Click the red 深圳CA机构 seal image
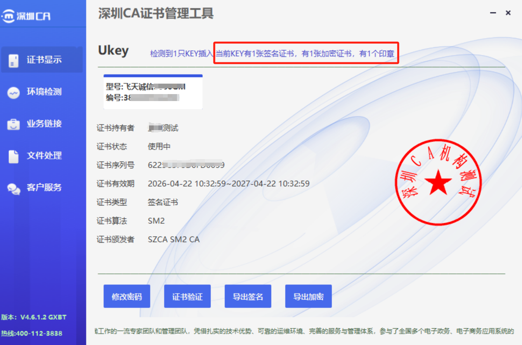 coord(438,183)
